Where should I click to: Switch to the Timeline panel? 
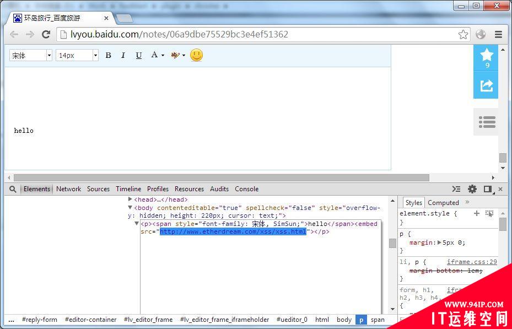point(128,189)
